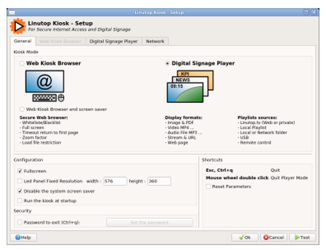
Task: Enable Run the kiosk at startup
Action: tap(20, 201)
